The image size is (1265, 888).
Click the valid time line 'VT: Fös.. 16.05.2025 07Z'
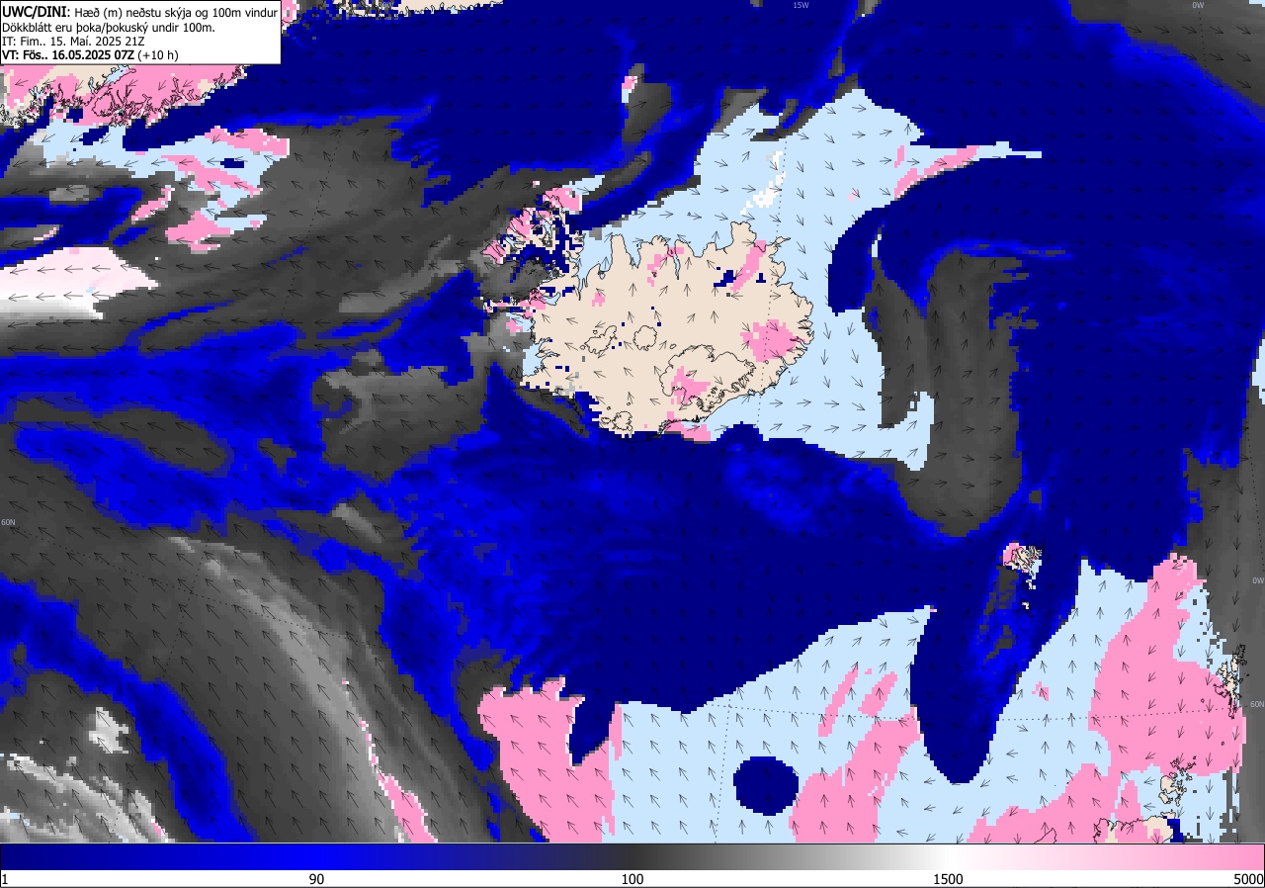[68, 55]
